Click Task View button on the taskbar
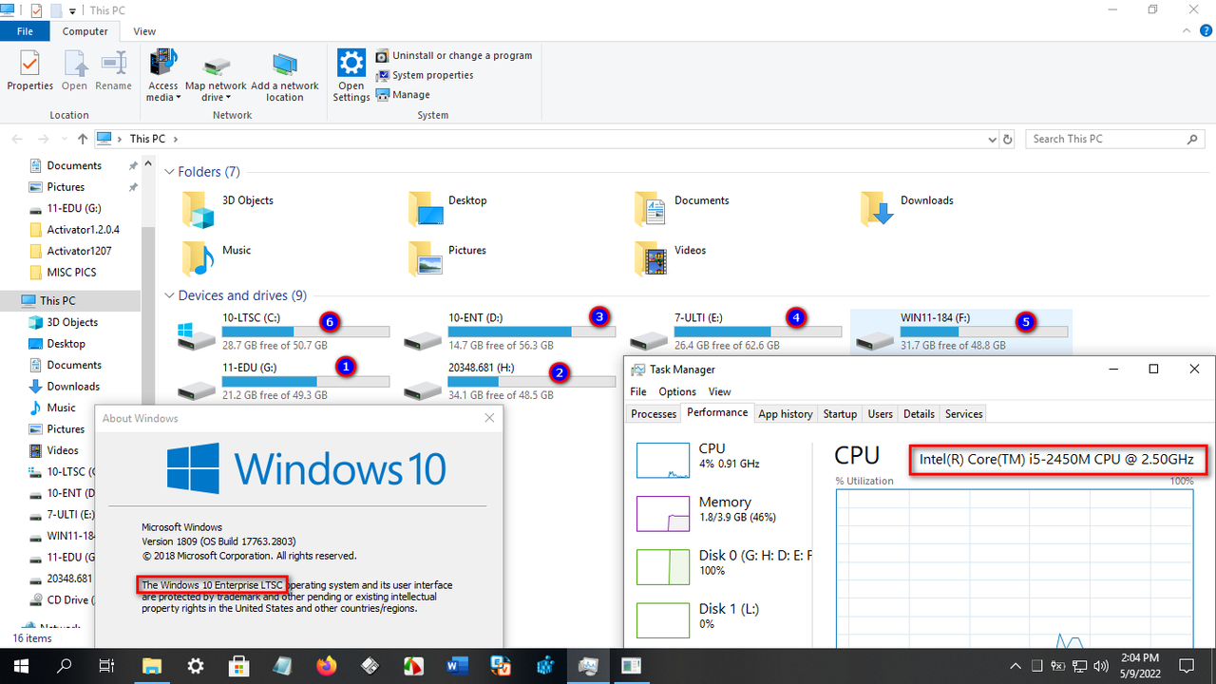 [x=106, y=665]
